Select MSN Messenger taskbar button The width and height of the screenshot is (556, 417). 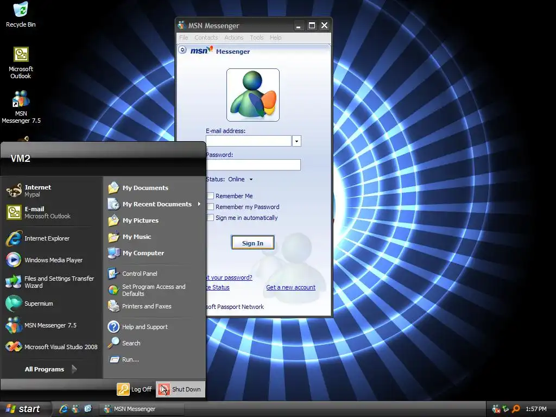(142, 409)
